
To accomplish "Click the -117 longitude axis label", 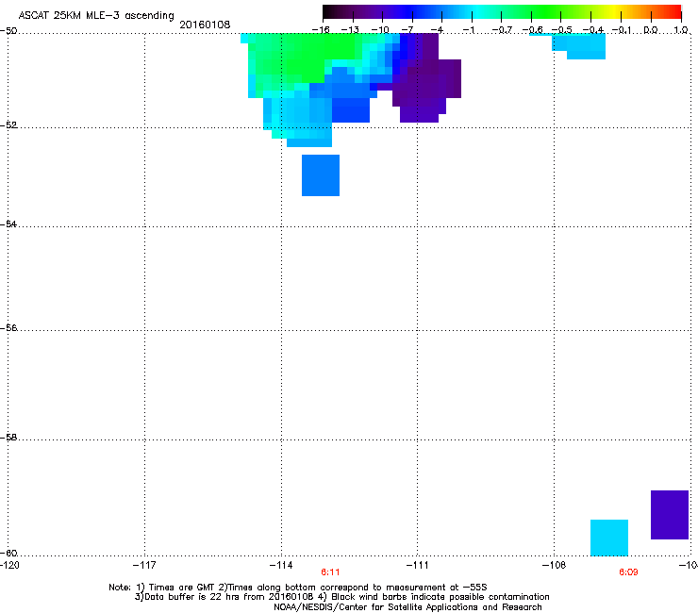I will [x=144, y=565].
